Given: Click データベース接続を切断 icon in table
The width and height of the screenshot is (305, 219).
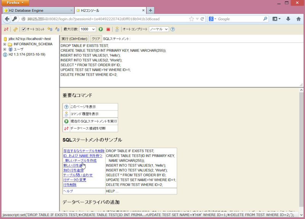Looking at the screenshot, I should (66, 129).
